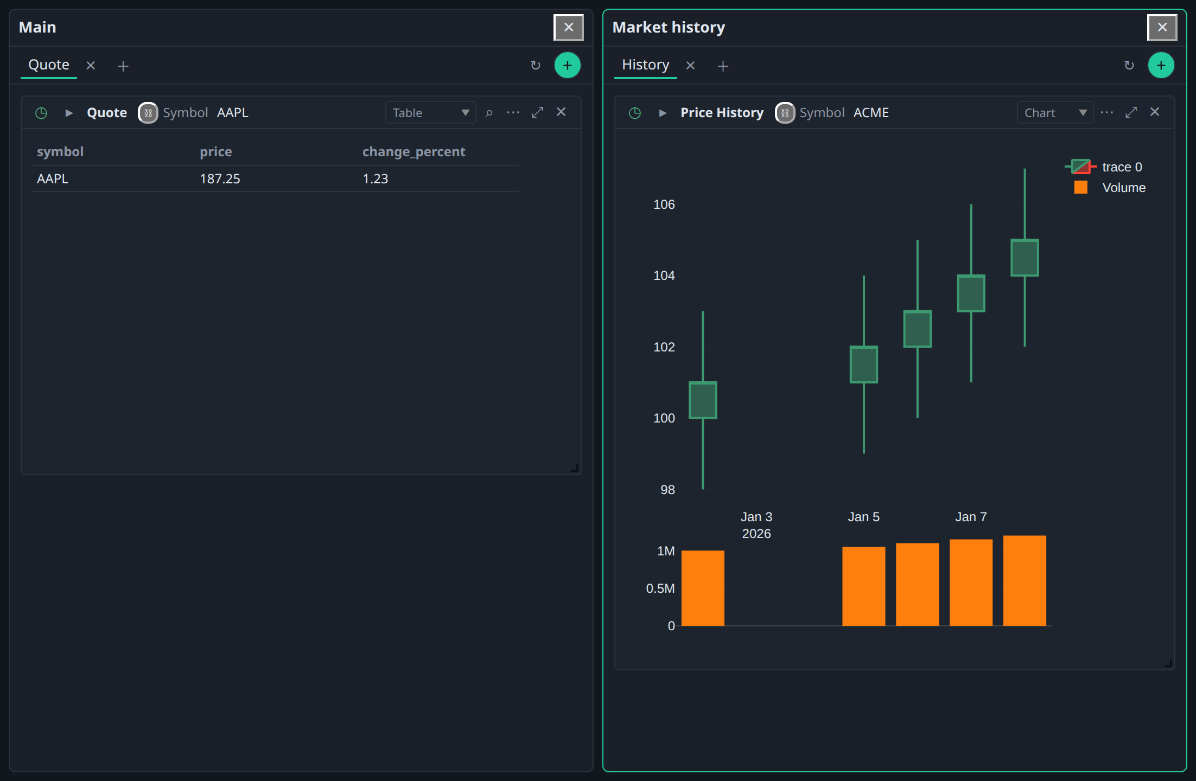Click the Symbol parameter icon next to ACME
The width and height of the screenshot is (1196, 781).
785,113
